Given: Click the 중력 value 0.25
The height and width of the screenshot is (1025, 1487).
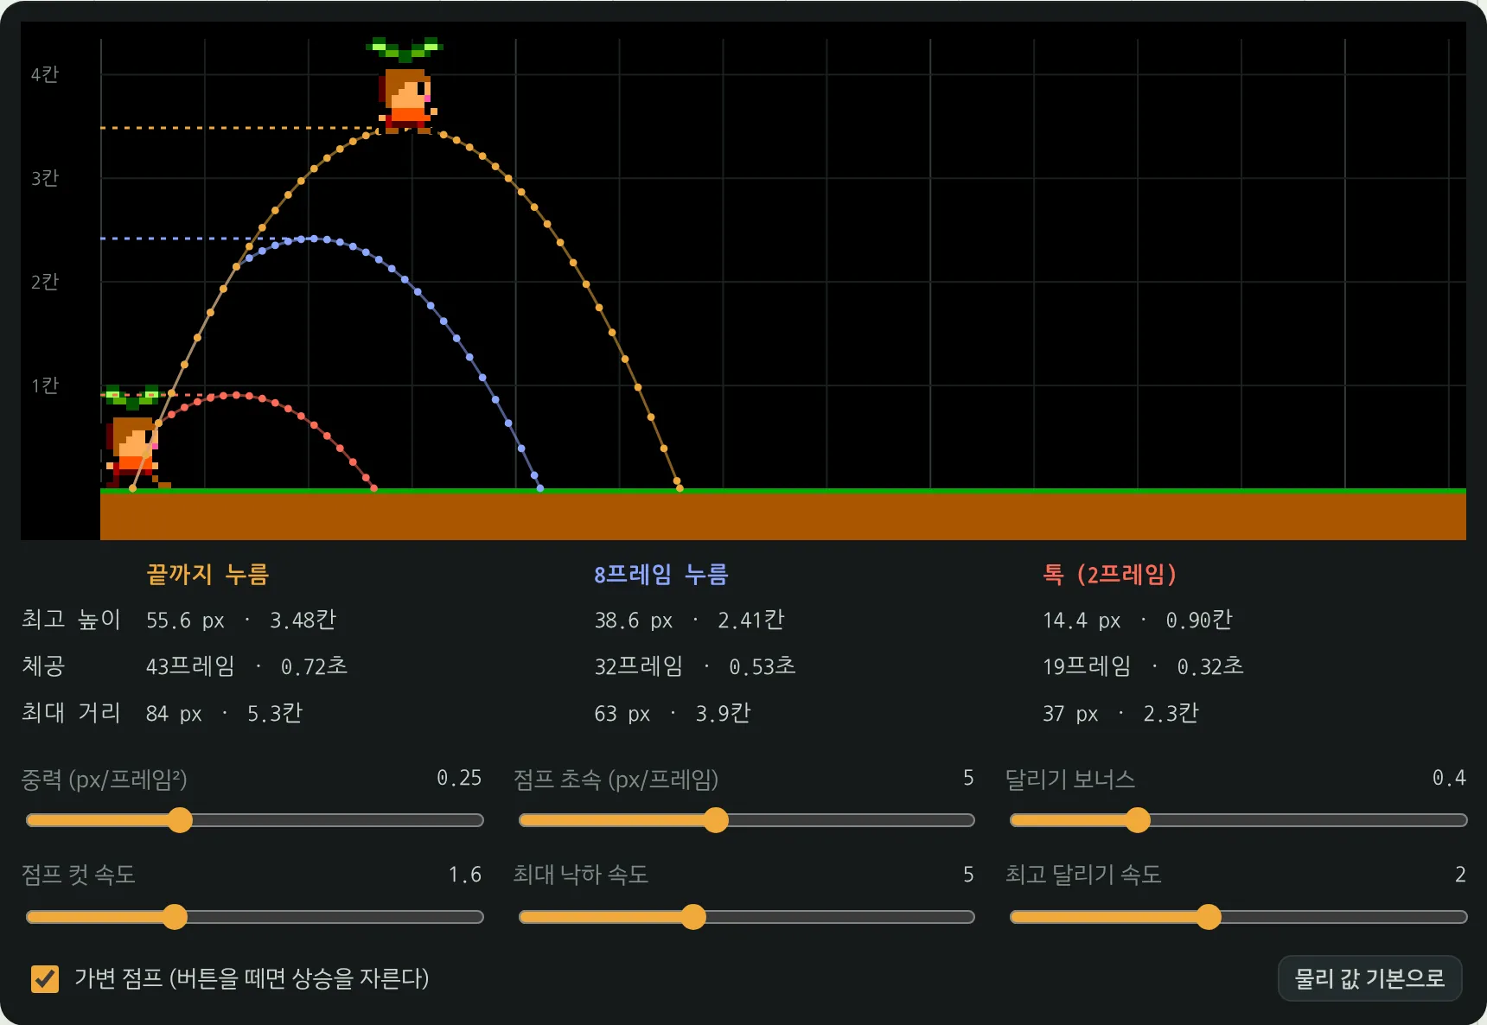Looking at the screenshot, I should point(459,778).
